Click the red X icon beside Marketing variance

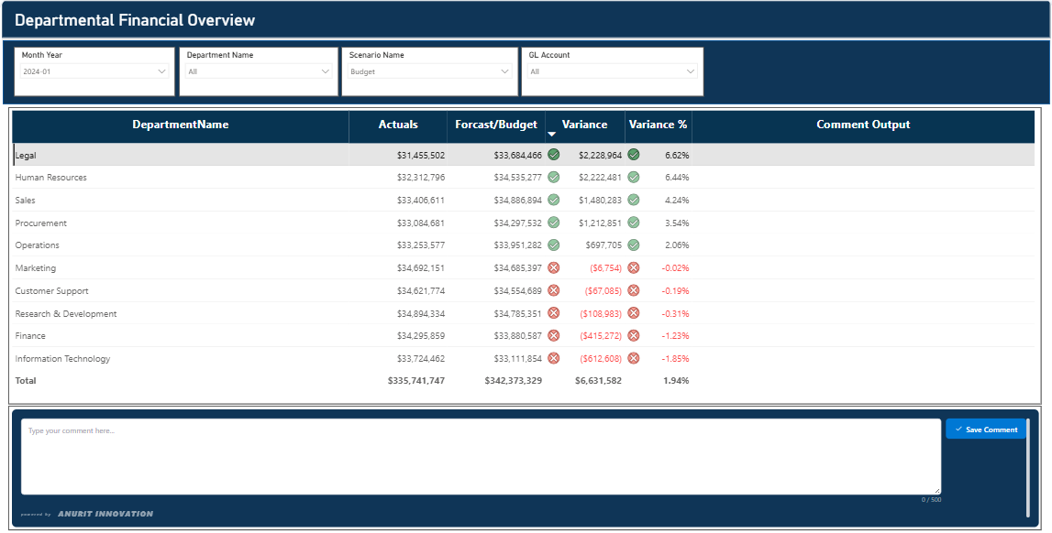click(553, 267)
